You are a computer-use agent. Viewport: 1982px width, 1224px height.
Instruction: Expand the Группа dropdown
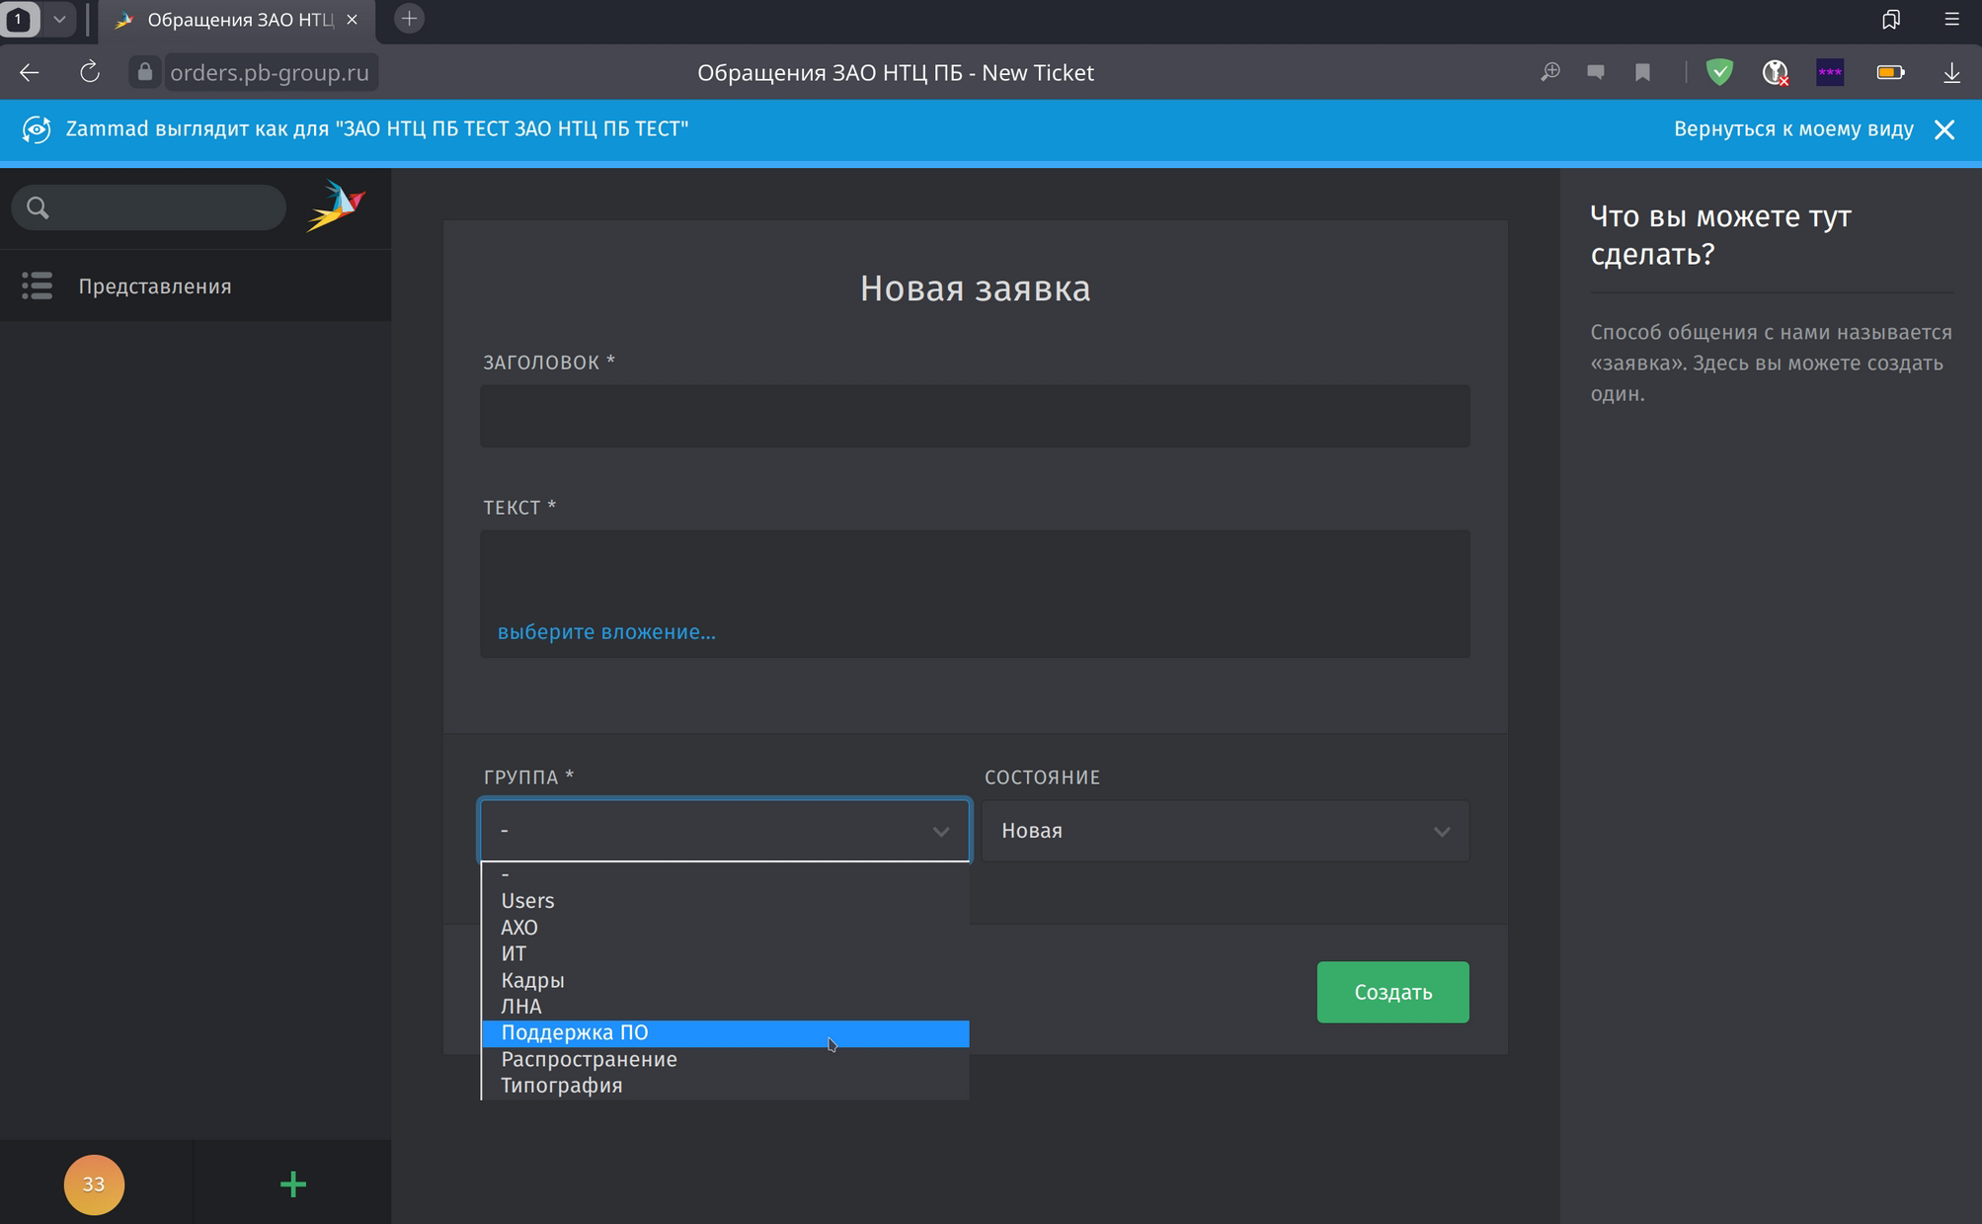coord(725,831)
